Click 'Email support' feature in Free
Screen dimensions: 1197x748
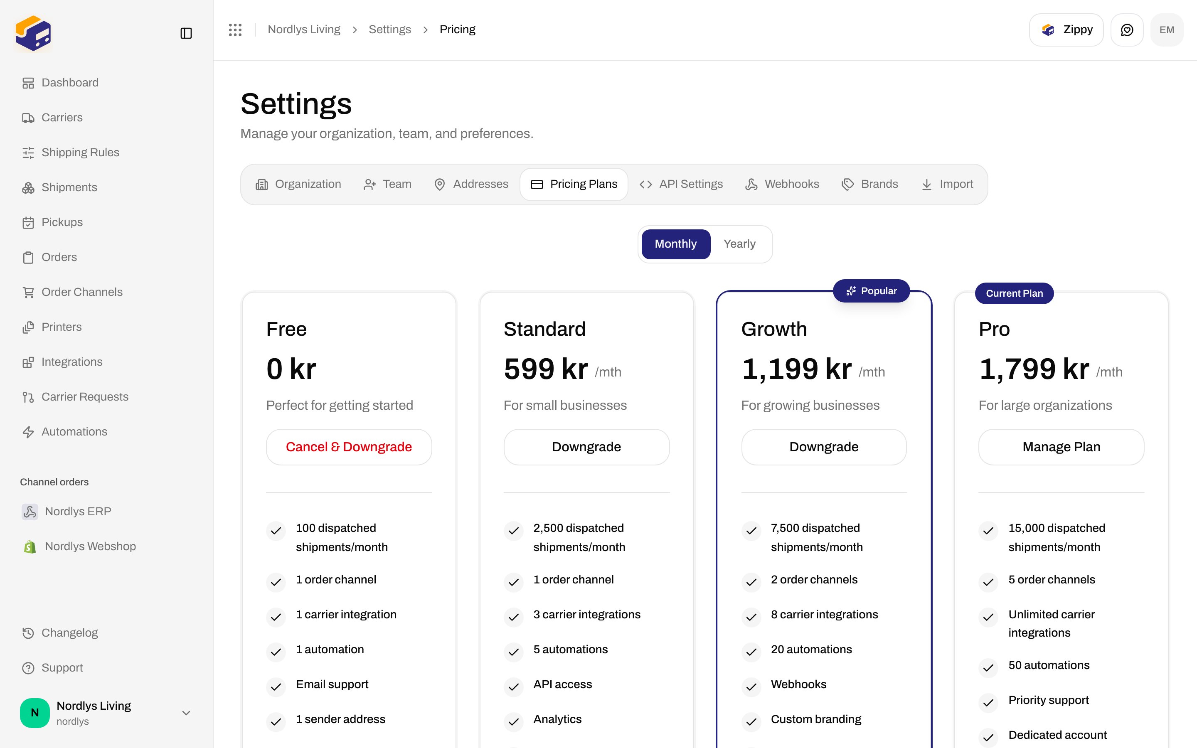pos(332,685)
